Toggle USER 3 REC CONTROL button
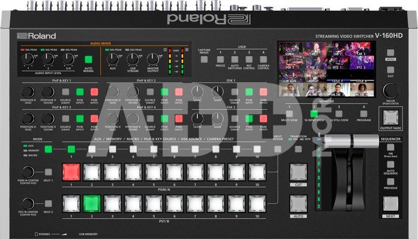The height and width of the screenshot is (239, 418). [249, 59]
